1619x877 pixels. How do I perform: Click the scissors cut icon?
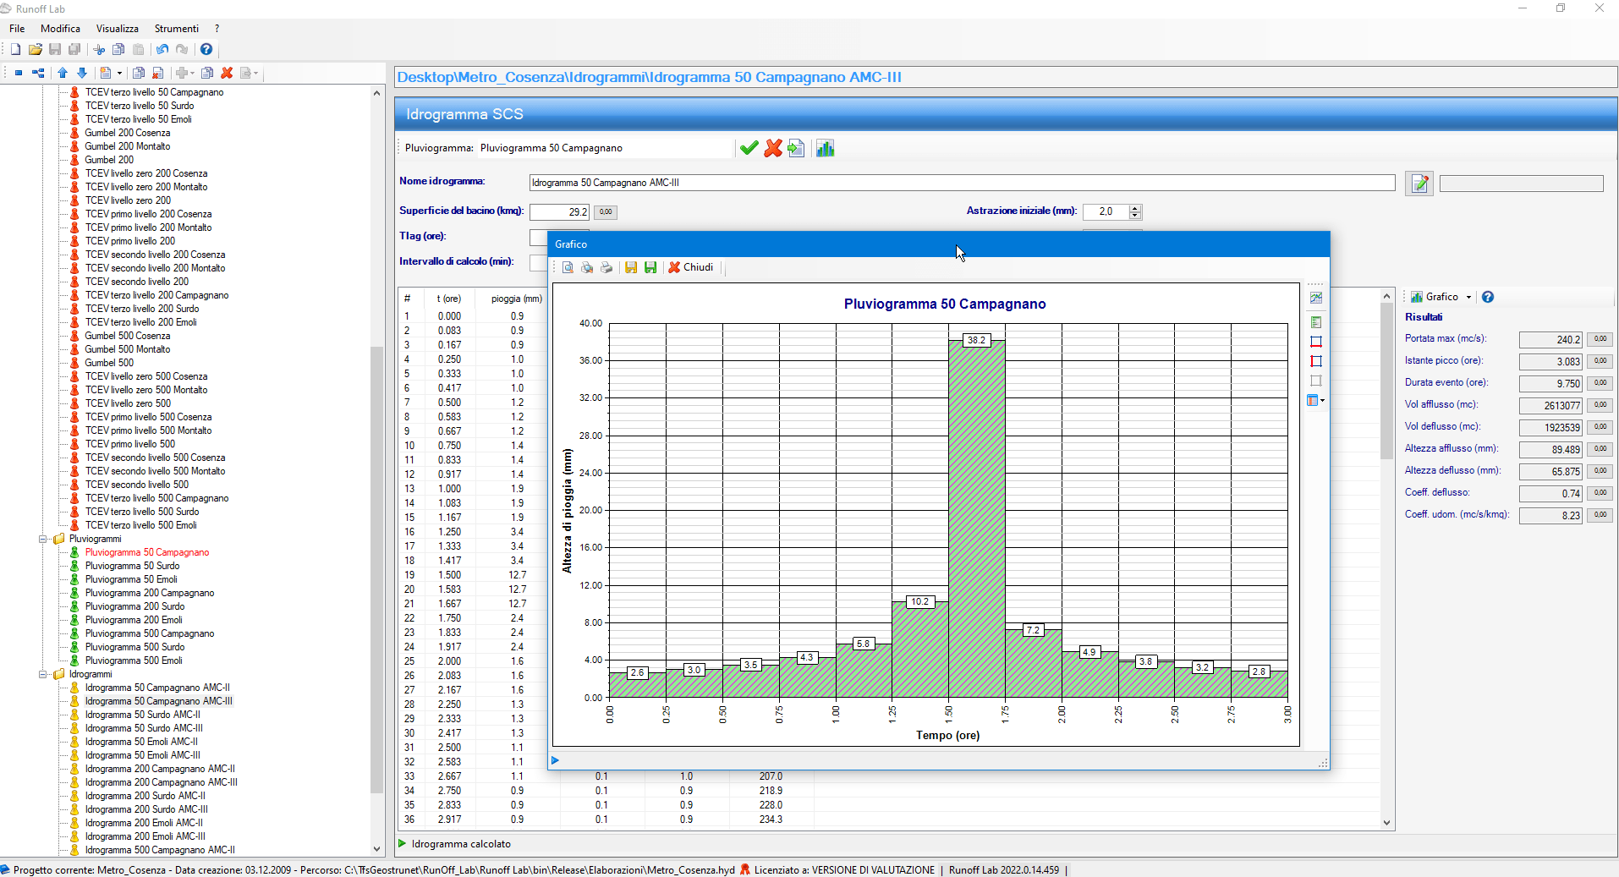99,50
